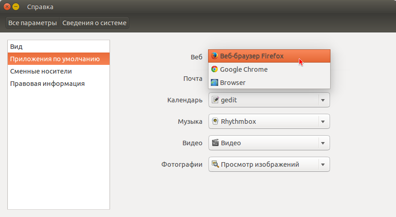Expand the Видео dropdown arrow
This screenshot has height=217, width=396.
pyautogui.click(x=323, y=143)
